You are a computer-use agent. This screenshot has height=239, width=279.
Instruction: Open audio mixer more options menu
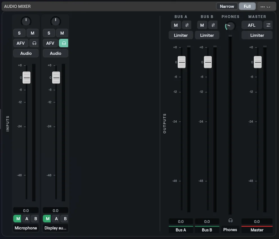click(265, 6)
